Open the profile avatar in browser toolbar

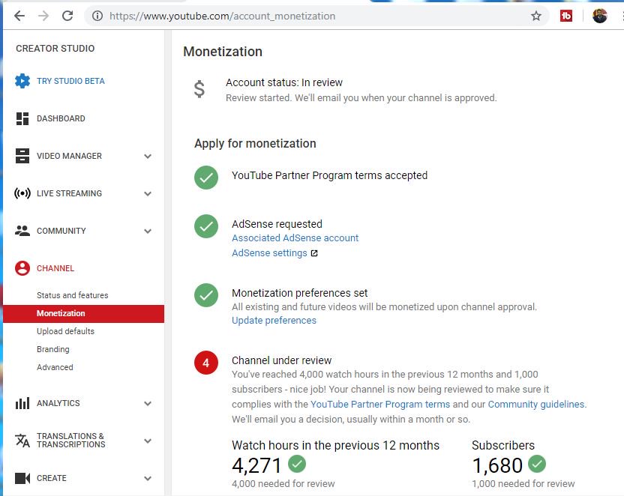click(600, 16)
